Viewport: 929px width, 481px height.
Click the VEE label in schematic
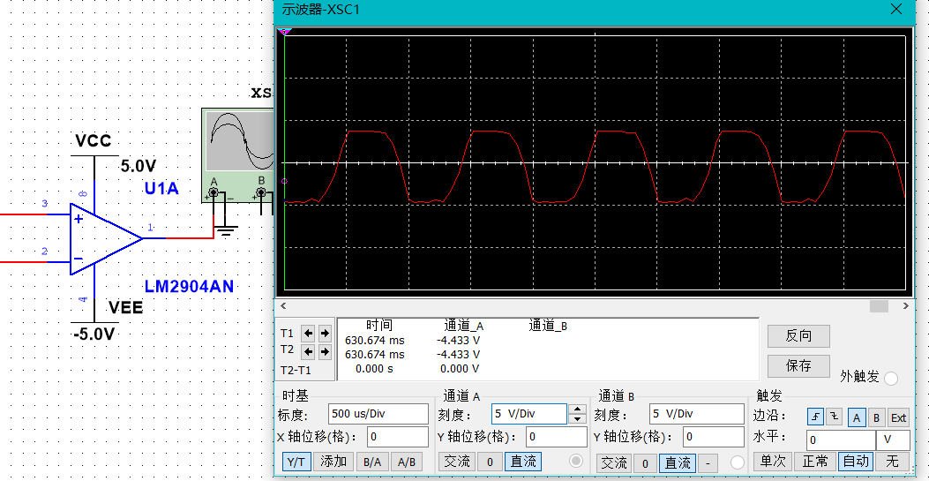pos(125,307)
